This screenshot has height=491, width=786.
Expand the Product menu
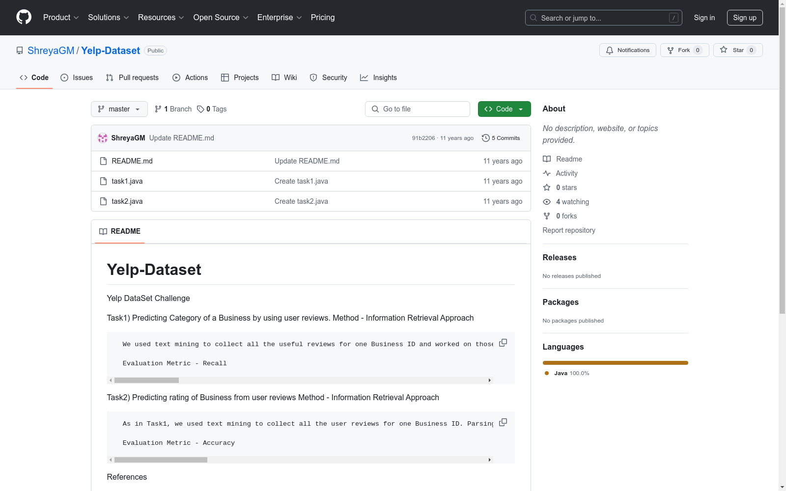tap(61, 17)
